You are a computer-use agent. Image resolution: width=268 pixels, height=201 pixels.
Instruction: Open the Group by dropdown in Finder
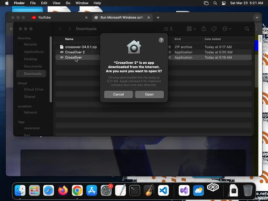[191, 29]
